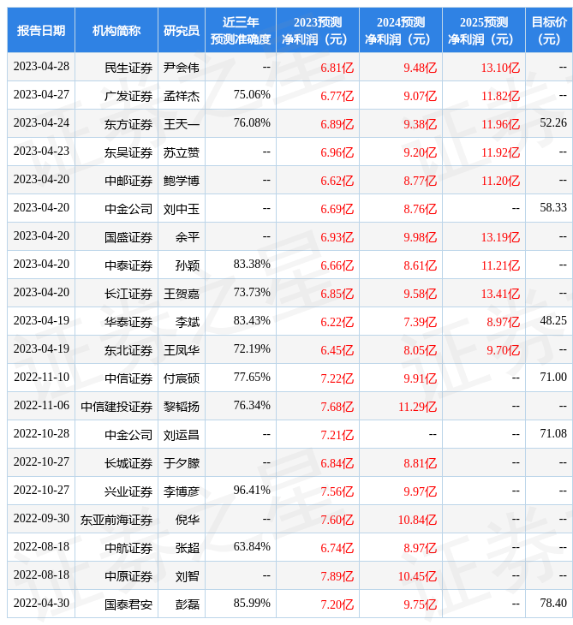Click the 2022-11-10 report date
573x625 pixels.
41,377
